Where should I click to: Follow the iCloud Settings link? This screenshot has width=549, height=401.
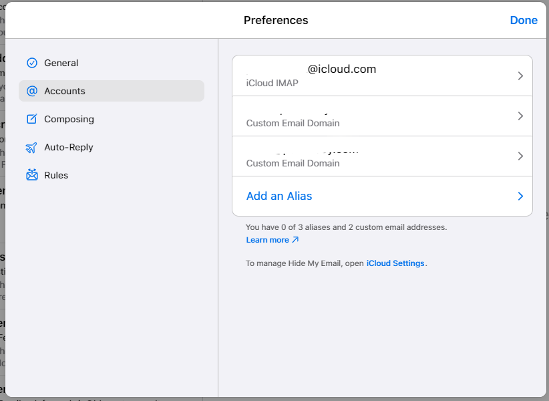pyautogui.click(x=395, y=263)
